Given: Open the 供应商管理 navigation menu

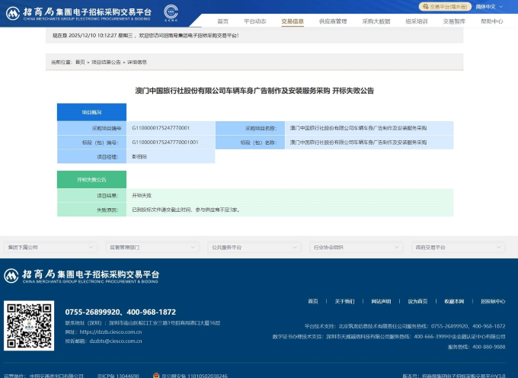Looking at the screenshot, I should (x=333, y=21).
